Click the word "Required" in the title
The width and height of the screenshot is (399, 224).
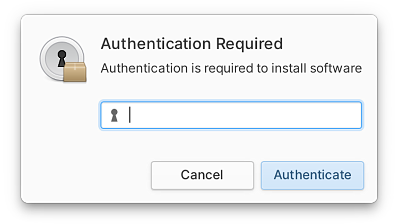(249, 44)
